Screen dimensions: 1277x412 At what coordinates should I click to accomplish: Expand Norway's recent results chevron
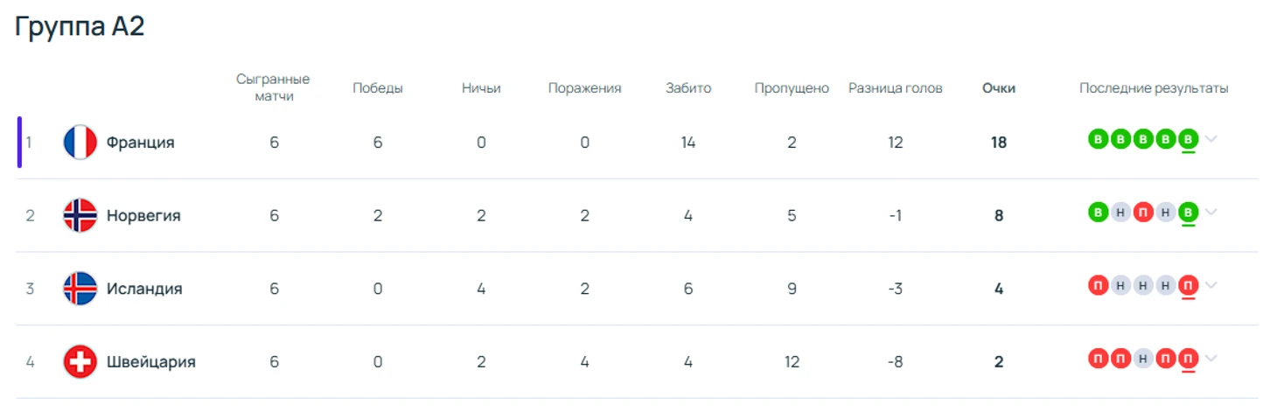coord(1211,213)
